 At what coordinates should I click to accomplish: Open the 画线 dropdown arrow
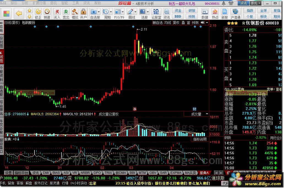pyautogui.click(x=136, y=12)
